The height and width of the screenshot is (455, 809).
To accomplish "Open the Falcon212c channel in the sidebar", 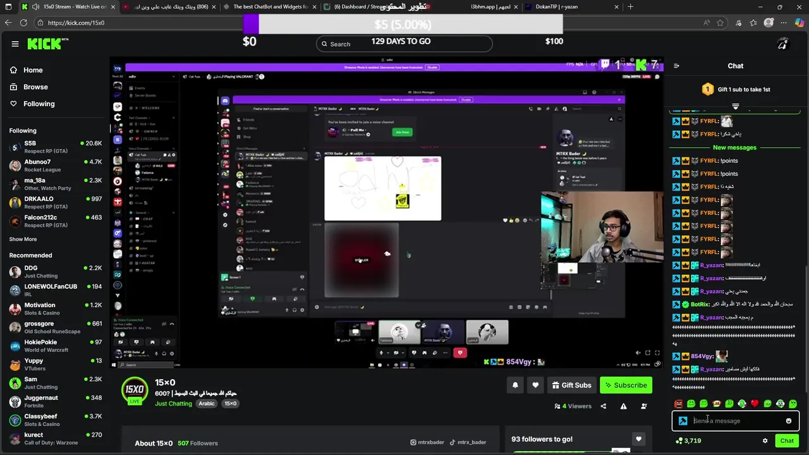I will [x=56, y=221].
